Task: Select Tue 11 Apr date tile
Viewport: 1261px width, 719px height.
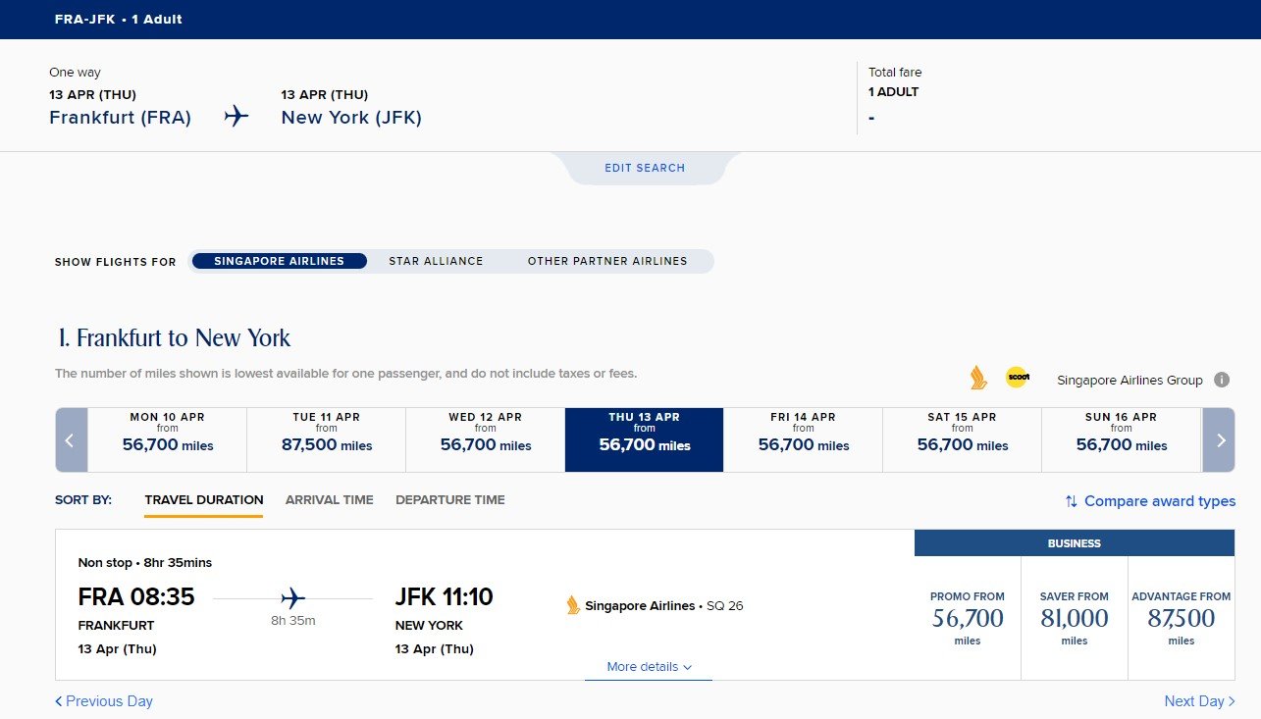Action: pyautogui.click(x=327, y=439)
